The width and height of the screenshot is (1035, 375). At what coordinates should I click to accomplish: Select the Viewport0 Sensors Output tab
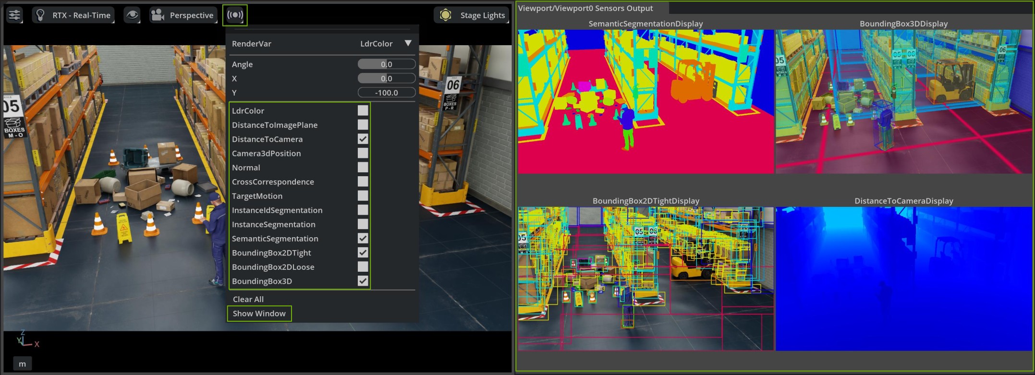[x=585, y=8]
